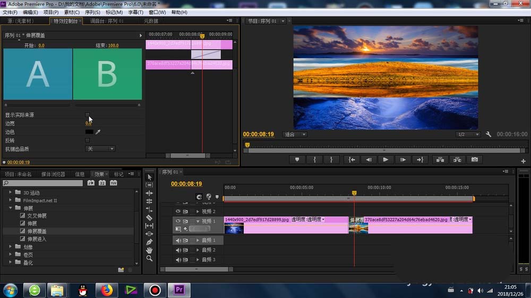531x298 pixels.
Task: Expand the 音频 1 track
Action: (198, 241)
